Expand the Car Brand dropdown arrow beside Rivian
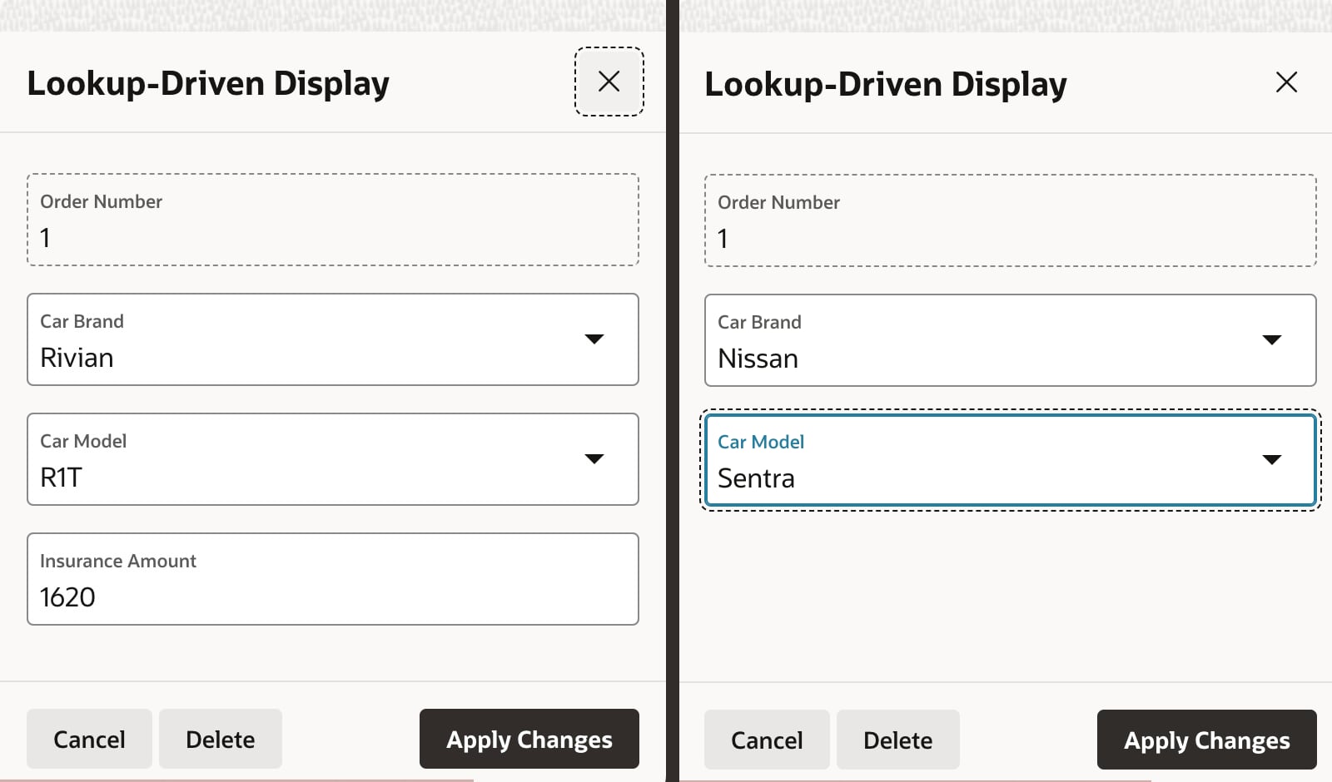The height and width of the screenshot is (782, 1332). (594, 339)
